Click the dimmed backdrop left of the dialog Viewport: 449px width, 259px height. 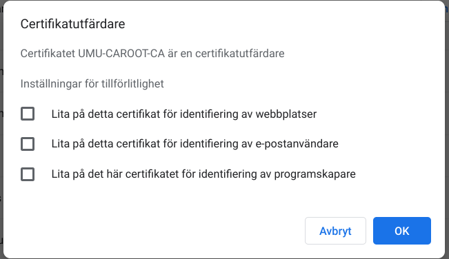(1, 129)
